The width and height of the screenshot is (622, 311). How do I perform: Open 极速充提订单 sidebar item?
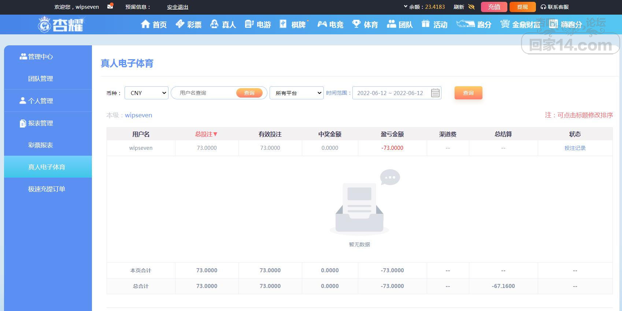coord(47,189)
